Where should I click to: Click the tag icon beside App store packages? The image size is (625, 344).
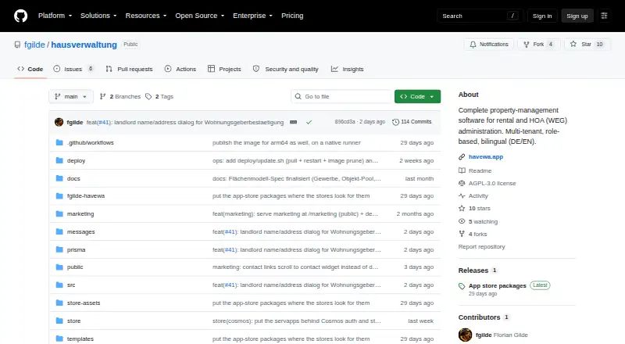[462, 286]
